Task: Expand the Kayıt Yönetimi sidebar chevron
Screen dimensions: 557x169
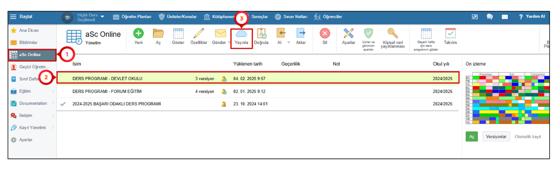Action: point(53,128)
